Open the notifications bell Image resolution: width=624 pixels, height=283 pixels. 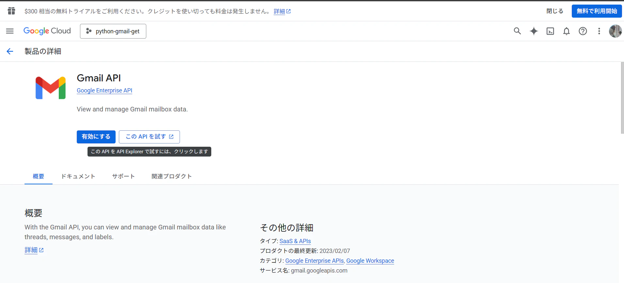click(567, 31)
